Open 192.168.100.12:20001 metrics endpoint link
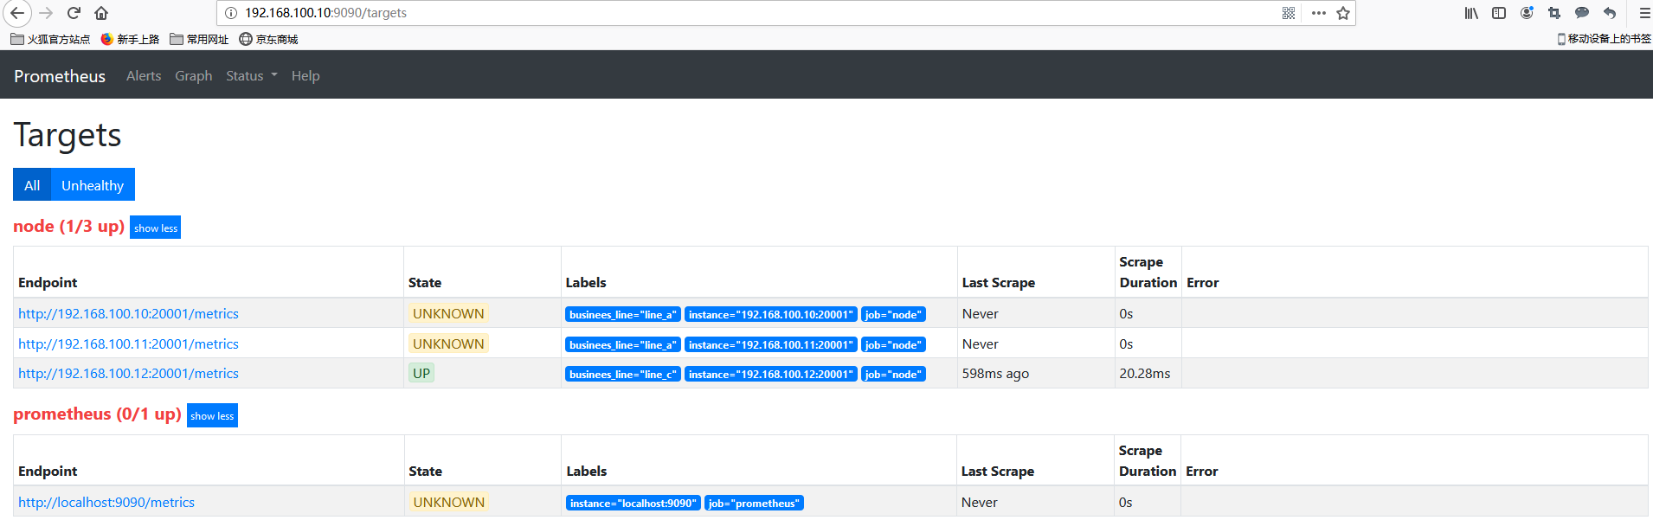The image size is (1653, 520). (x=128, y=374)
